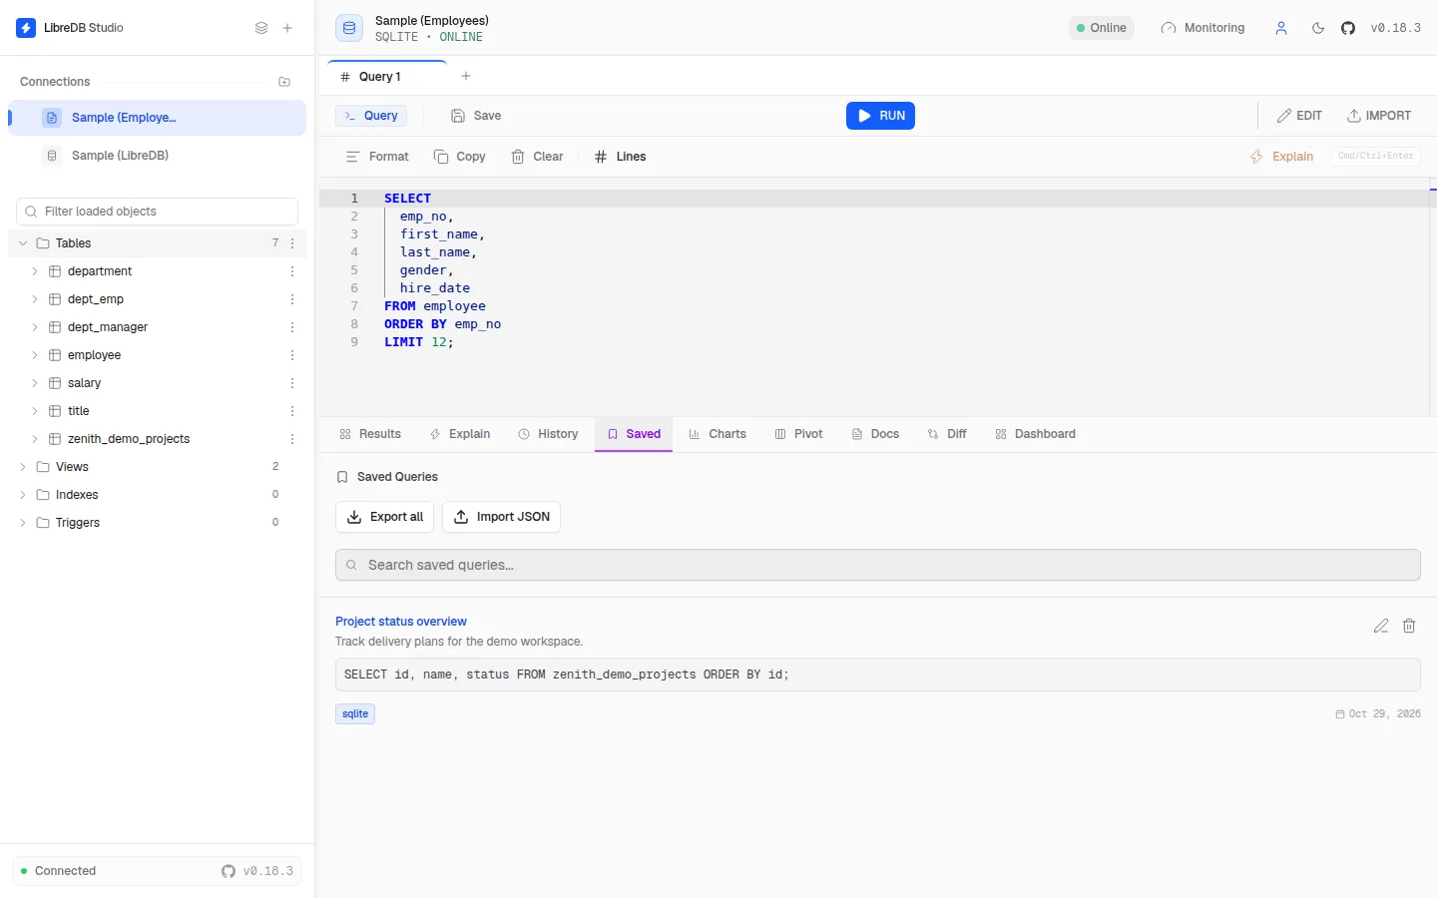Expand the dept_emp table node
The width and height of the screenshot is (1437, 898).
click(35, 299)
